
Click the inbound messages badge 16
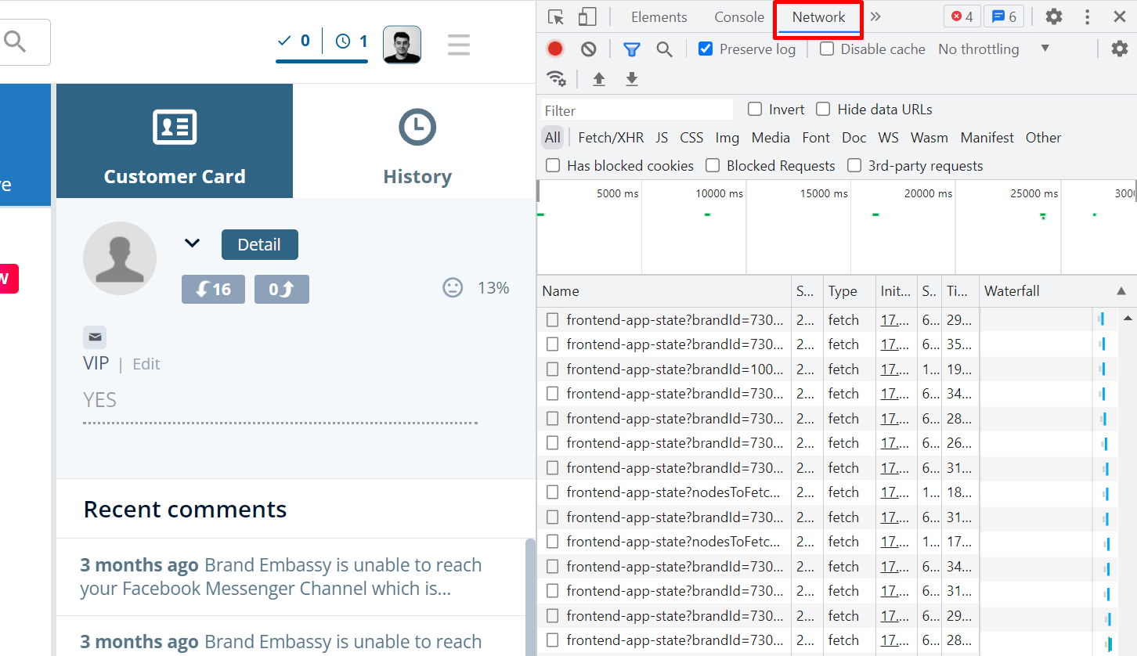tap(213, 290)
